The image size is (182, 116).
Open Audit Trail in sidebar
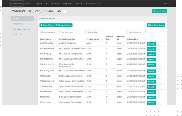pos(17,34)
